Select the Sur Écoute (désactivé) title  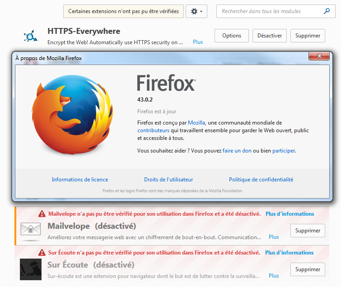(x=91, y=265)
